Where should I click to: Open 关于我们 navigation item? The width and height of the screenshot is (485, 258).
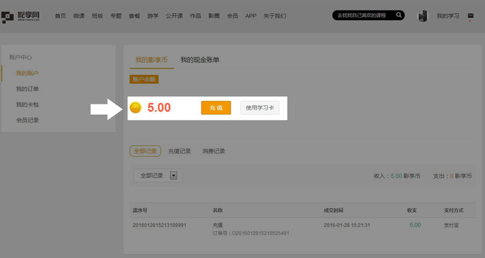274,16
